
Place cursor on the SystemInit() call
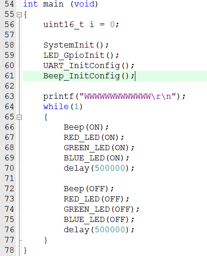pos(76,45)
